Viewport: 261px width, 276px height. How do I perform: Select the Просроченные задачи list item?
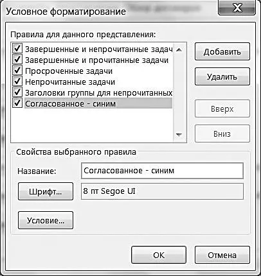[x=69, y=71]
